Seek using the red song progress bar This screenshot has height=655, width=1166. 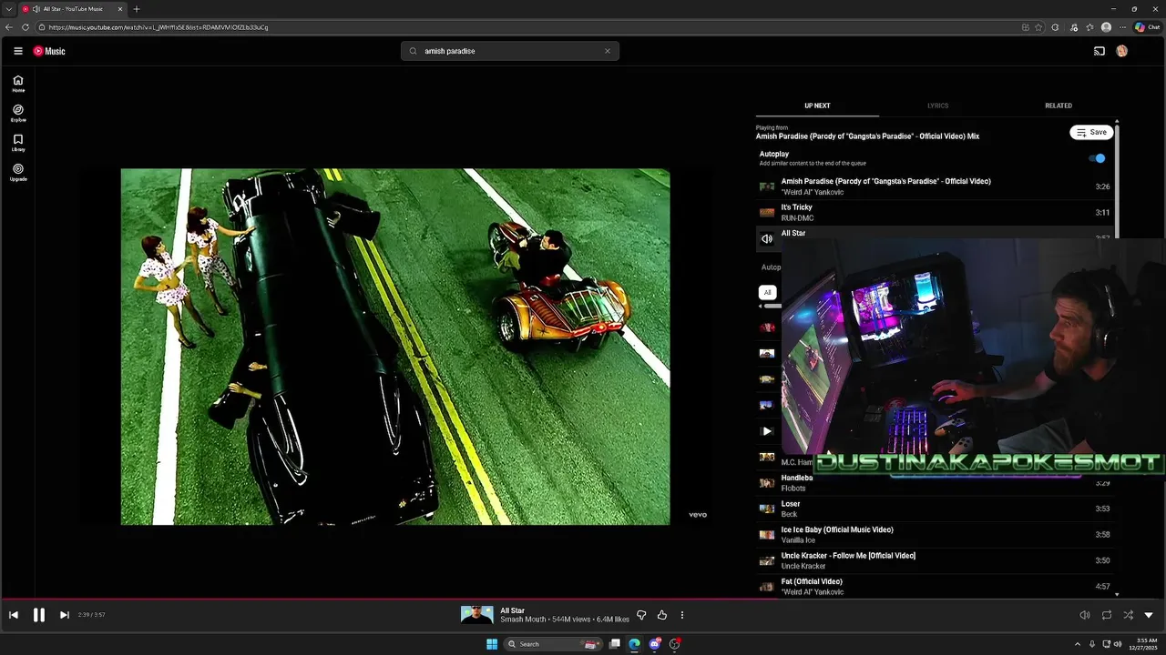583,599
